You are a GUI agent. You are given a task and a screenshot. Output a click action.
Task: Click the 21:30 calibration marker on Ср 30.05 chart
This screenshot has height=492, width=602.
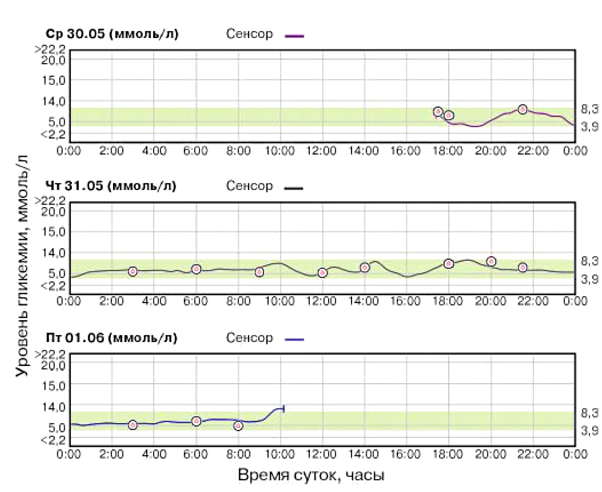tap(522, 109)
